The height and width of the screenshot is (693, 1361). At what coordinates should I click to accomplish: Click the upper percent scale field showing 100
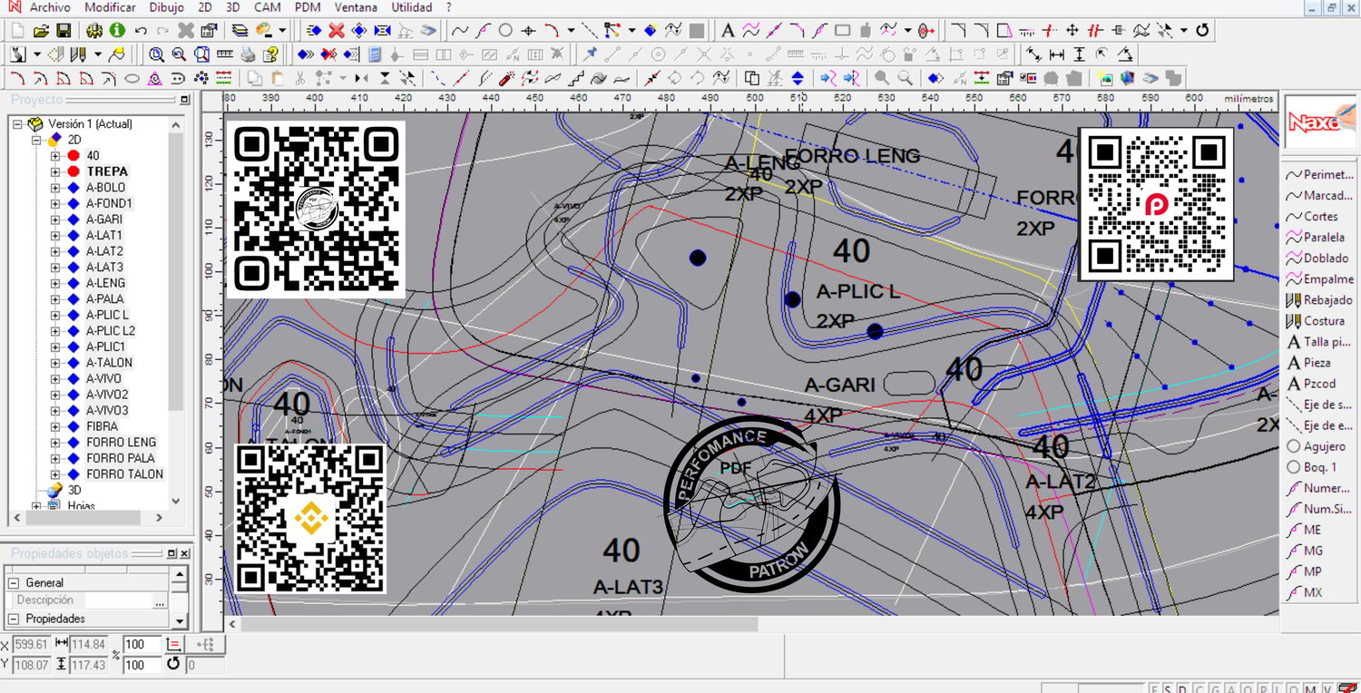142,644
